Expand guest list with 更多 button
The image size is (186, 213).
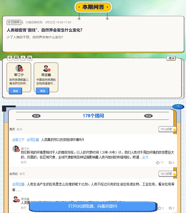[x=171, y=58]
